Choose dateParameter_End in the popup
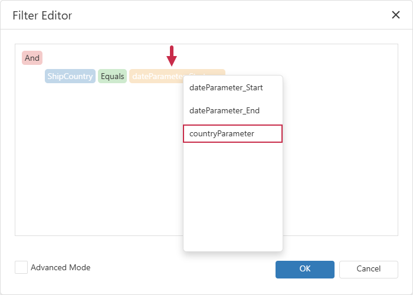The width and height of the screenshot is (413, 295). [x=233, y=111]
